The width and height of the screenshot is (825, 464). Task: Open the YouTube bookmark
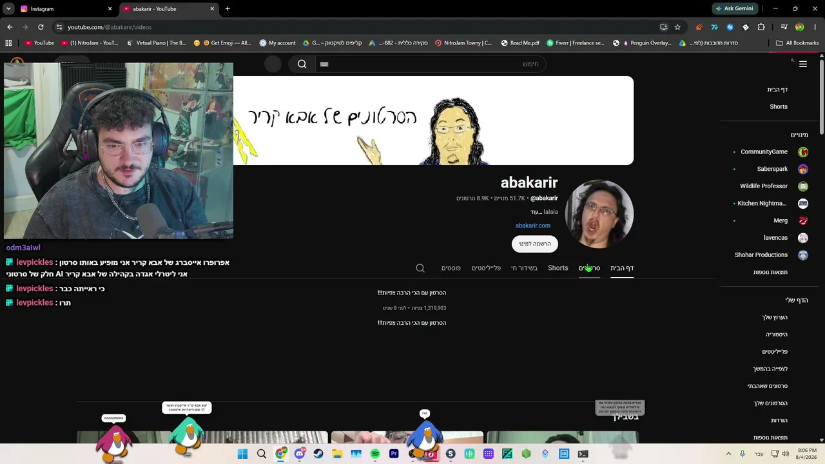40,43
